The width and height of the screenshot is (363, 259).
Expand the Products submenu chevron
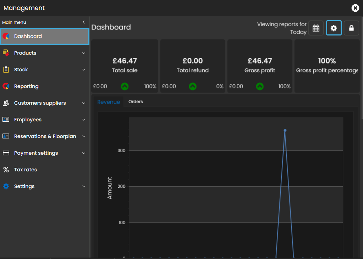(x=84, y=53)
